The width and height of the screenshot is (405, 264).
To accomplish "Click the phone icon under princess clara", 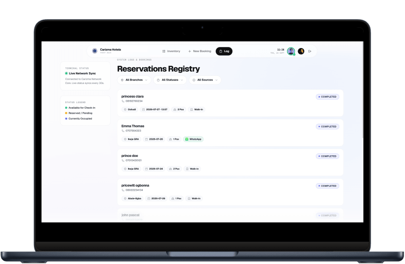I will point(123,101).
